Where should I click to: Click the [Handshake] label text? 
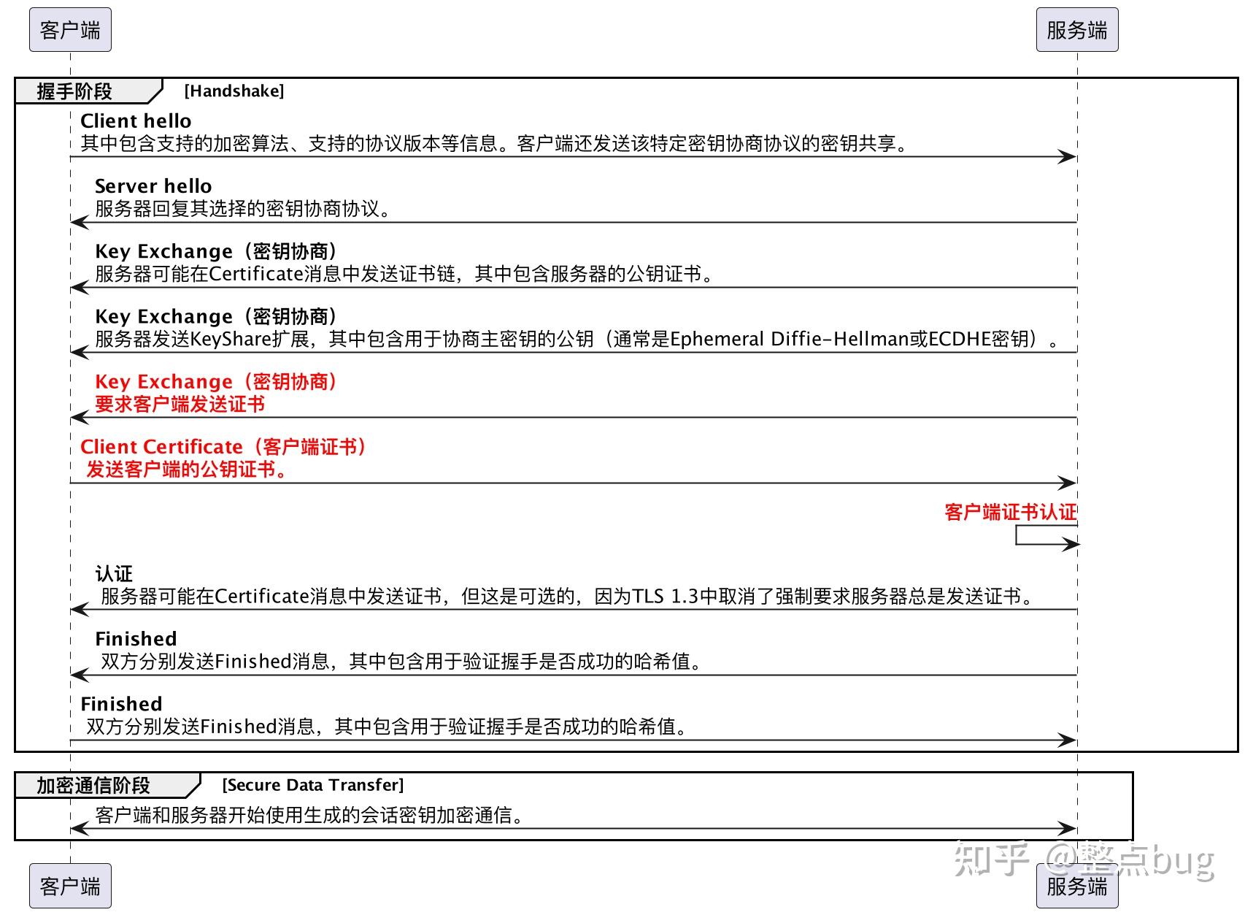(x=235, y=91)
